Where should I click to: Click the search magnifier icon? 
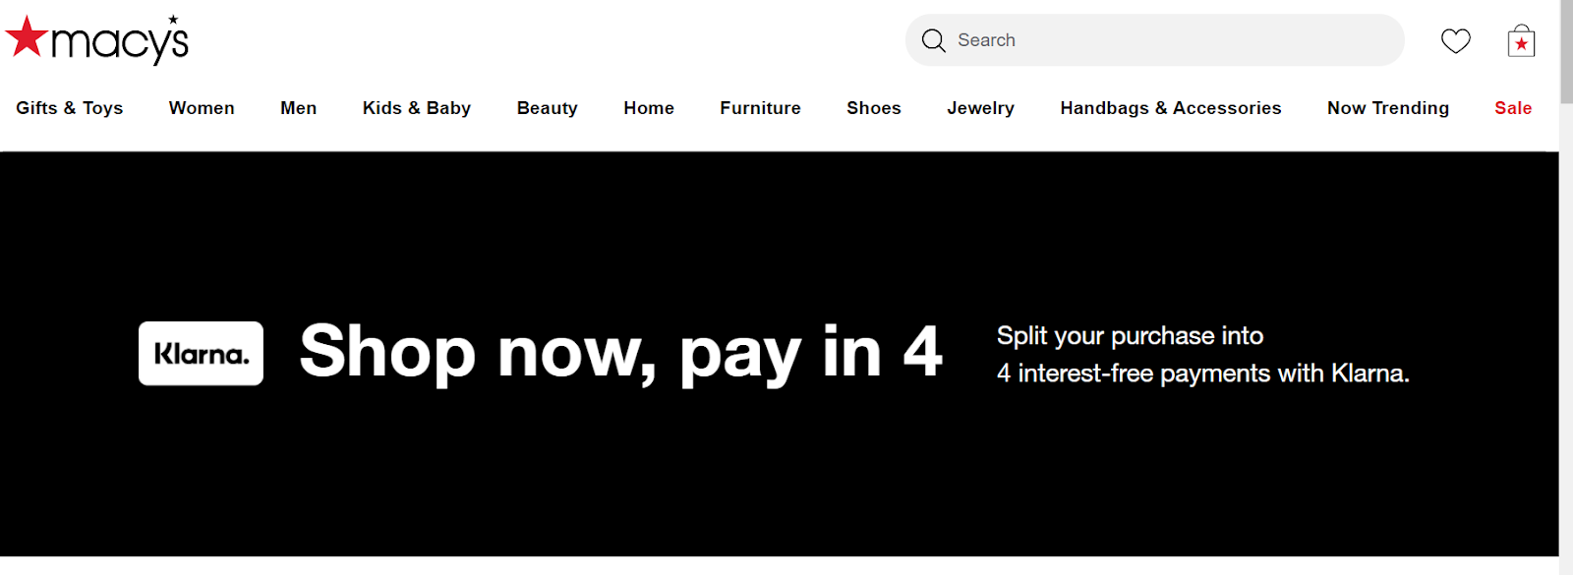(x=933, y=40)
